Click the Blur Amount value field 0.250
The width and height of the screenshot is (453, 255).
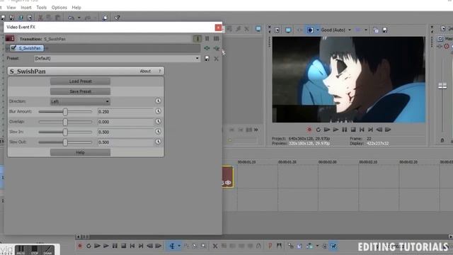click(125, 112)
